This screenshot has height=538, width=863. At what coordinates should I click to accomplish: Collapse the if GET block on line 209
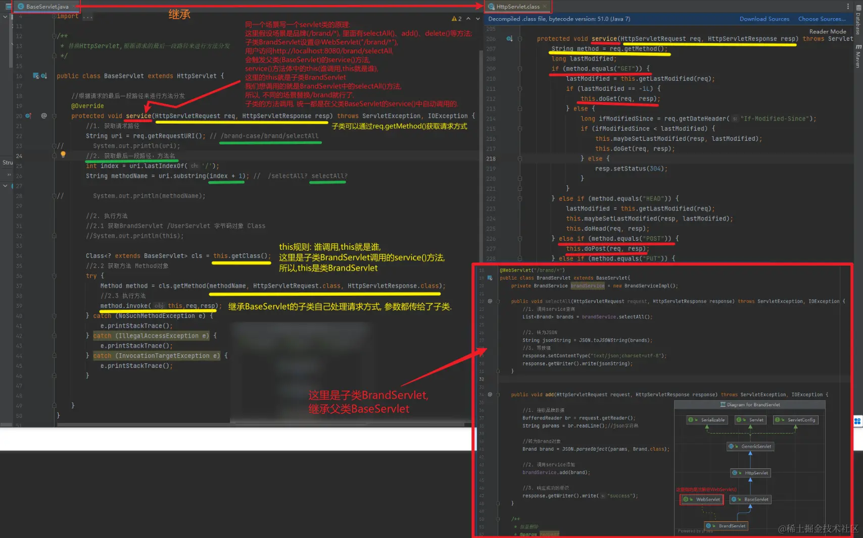click(x=519, y=69)
